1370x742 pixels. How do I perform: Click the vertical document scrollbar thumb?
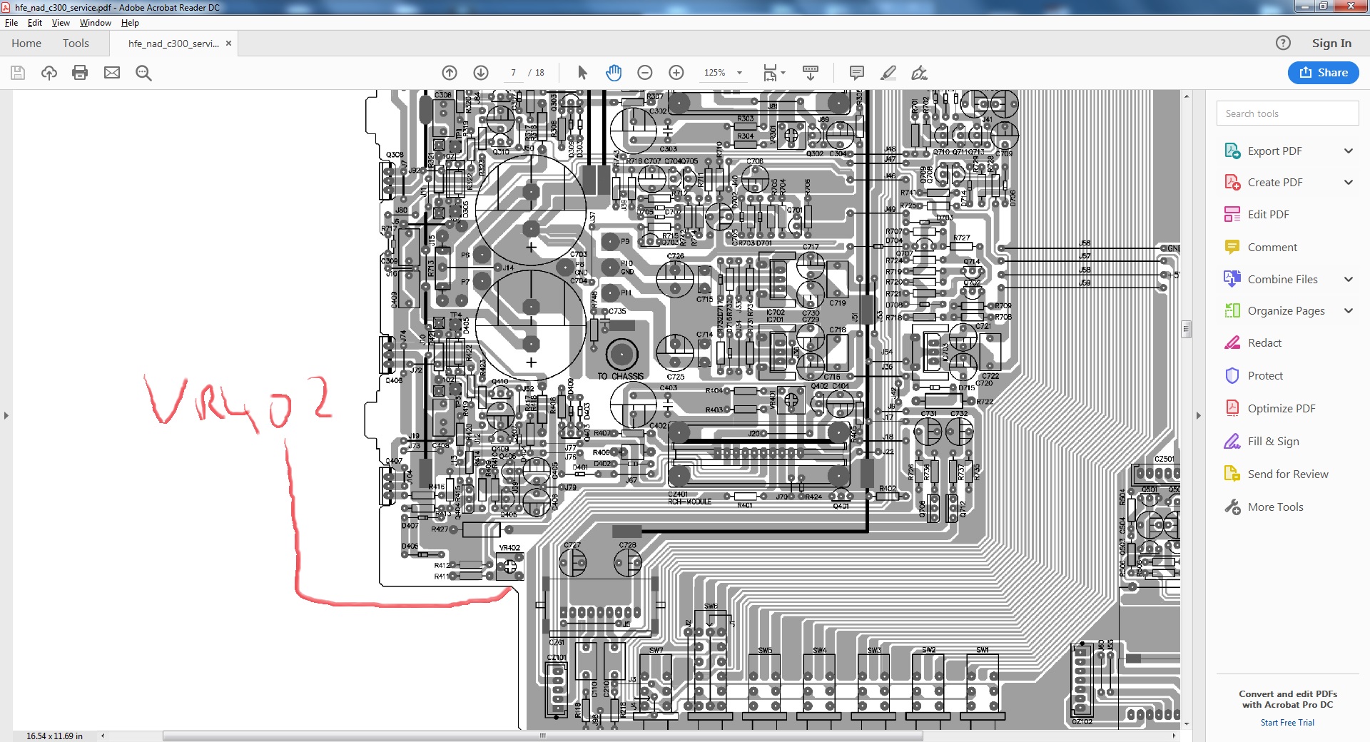pyautogui.click(x=1186, y=329)
